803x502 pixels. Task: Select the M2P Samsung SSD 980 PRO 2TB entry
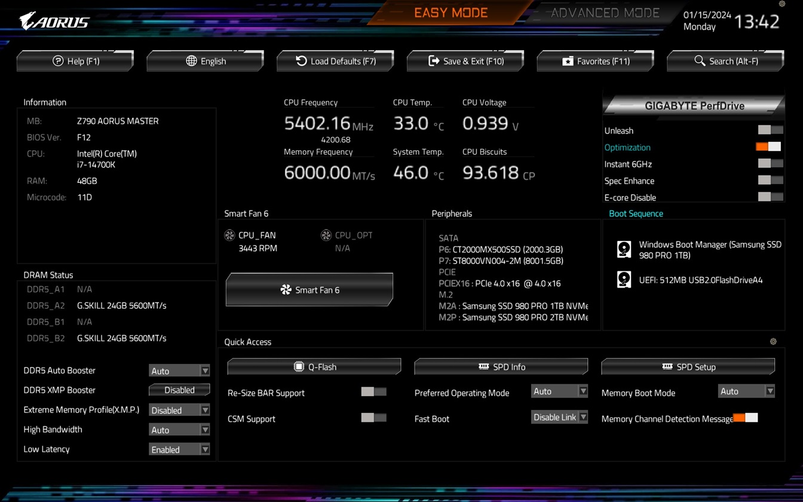513,317
